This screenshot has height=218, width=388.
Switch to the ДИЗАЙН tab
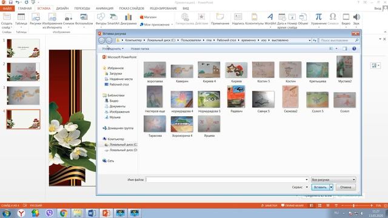coord(62,8)
